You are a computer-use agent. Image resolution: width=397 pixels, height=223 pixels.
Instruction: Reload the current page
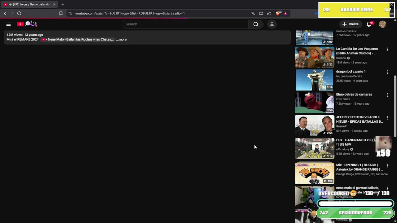(x=19, y=13)
